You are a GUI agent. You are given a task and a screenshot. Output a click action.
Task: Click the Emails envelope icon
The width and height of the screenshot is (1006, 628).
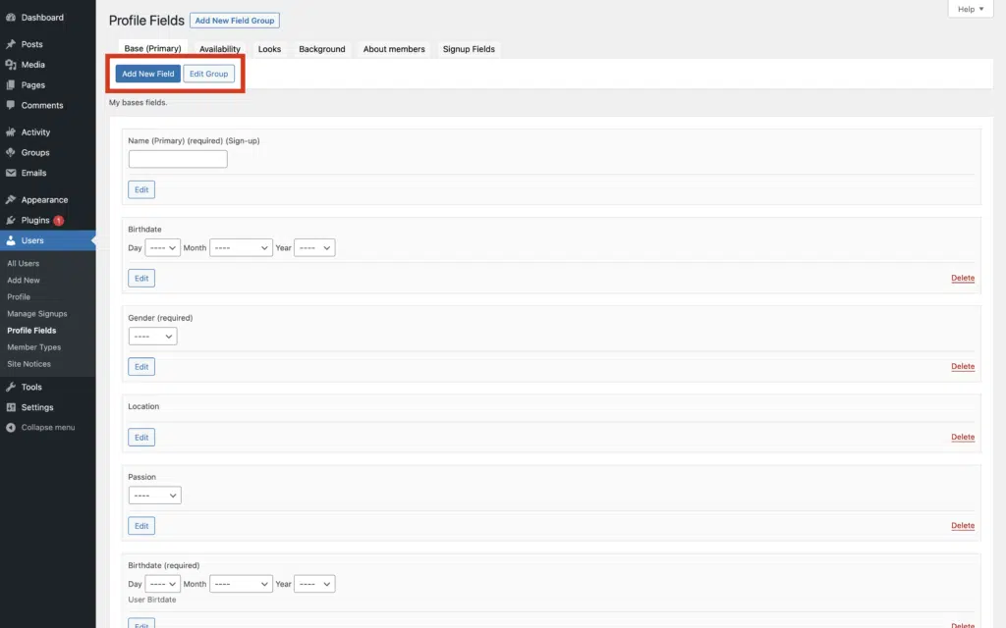pos(11,173)
